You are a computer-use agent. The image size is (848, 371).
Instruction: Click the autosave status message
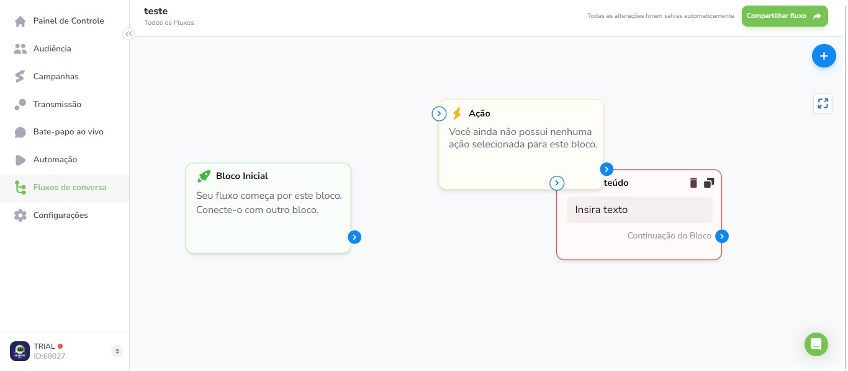(661, 16)
